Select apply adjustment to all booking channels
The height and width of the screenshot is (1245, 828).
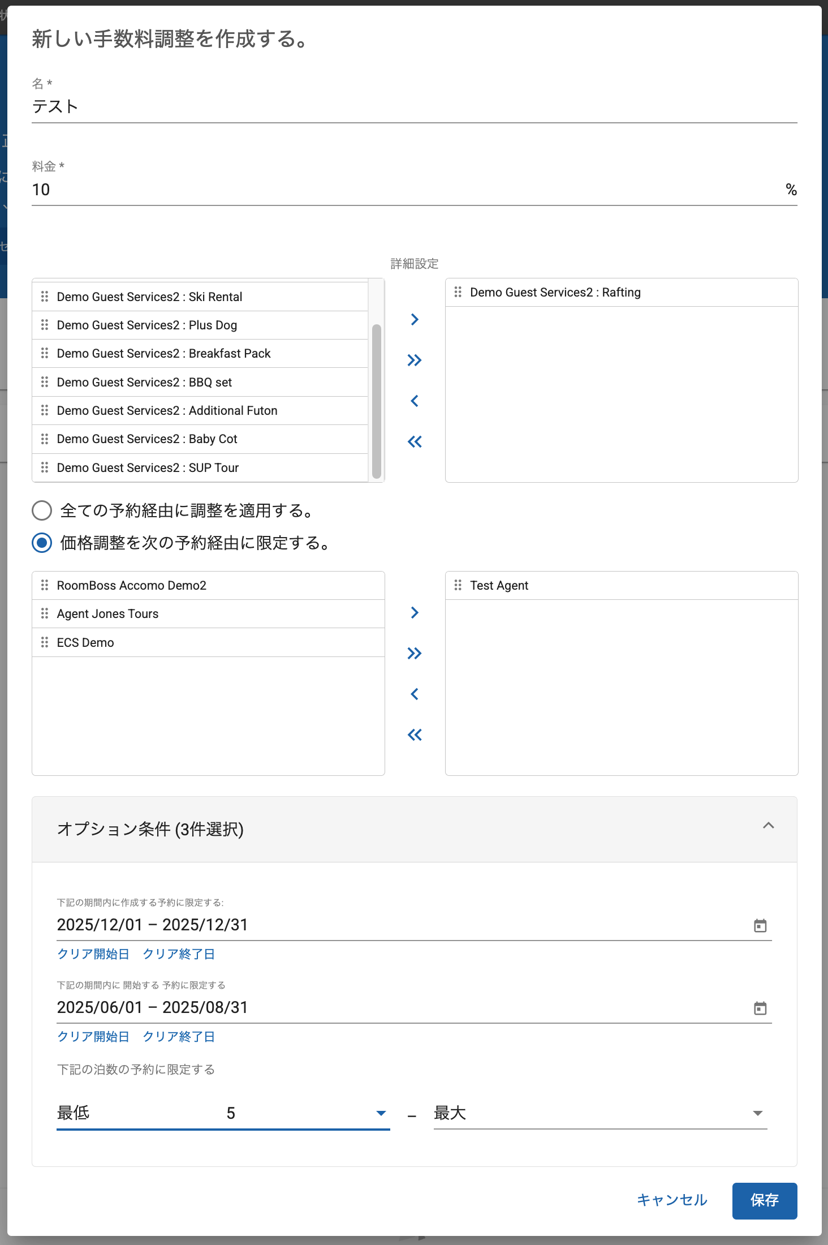point(42,510)
